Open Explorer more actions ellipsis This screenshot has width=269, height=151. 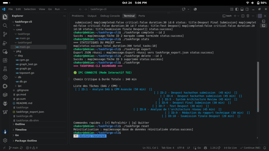click(x=64, y=16)
